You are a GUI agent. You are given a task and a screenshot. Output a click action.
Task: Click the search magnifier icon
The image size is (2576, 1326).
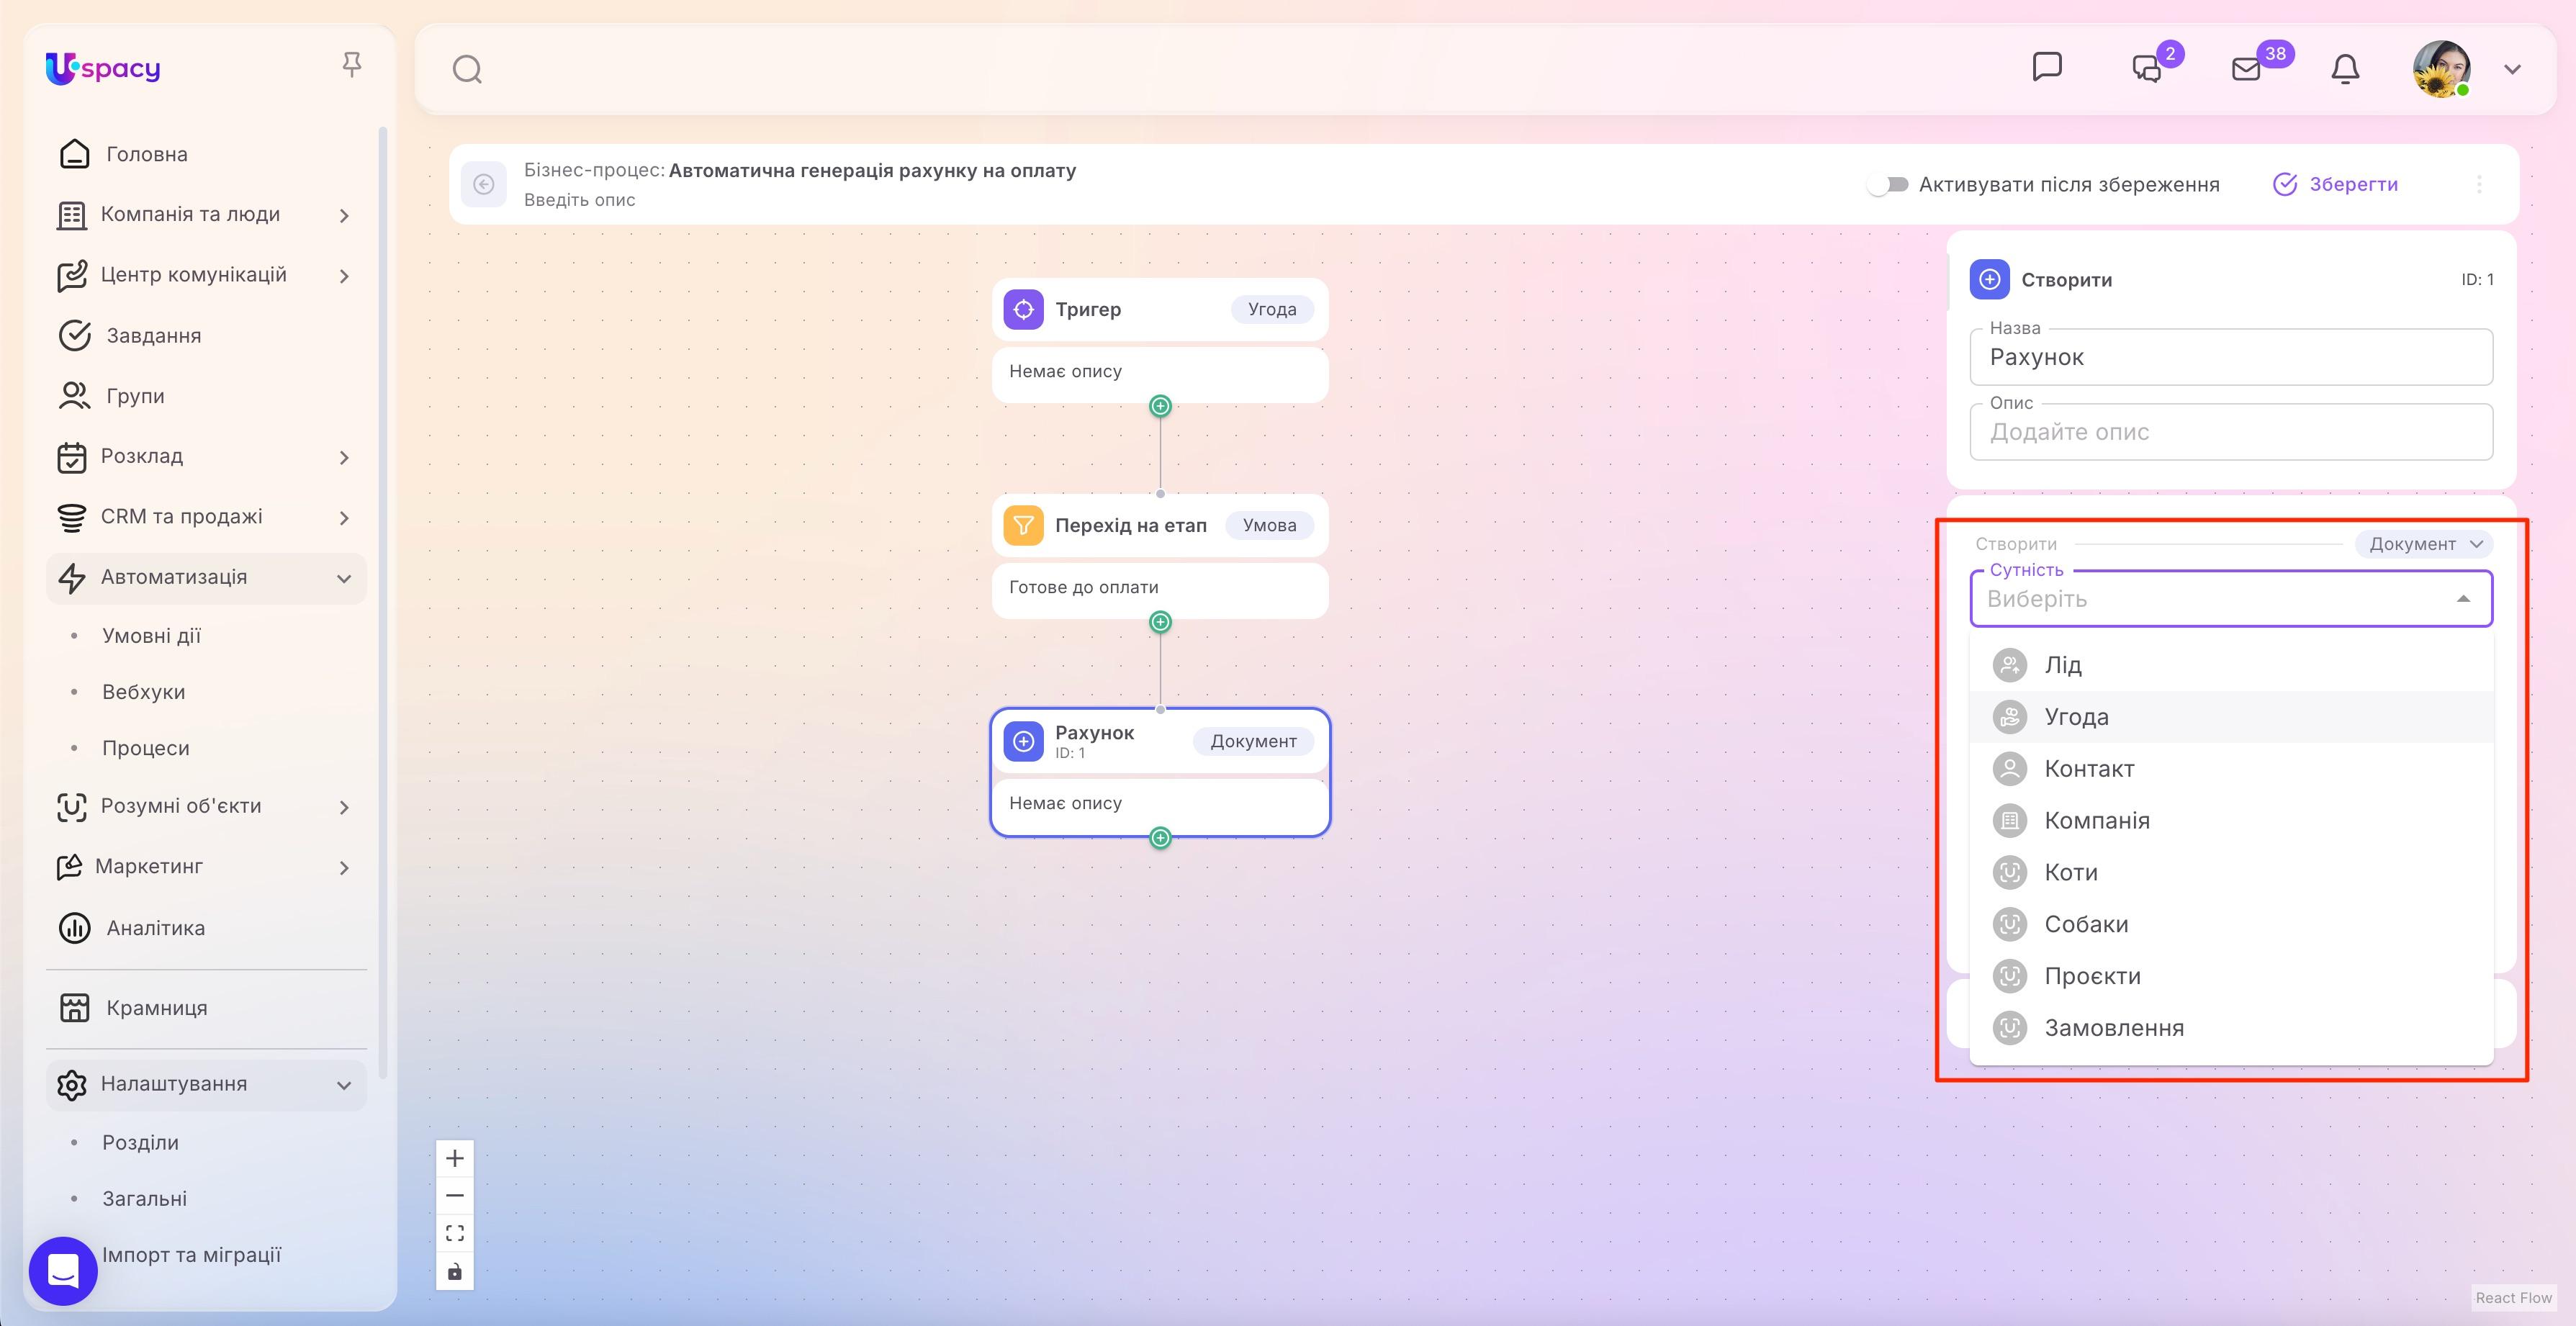coord(467,69)
